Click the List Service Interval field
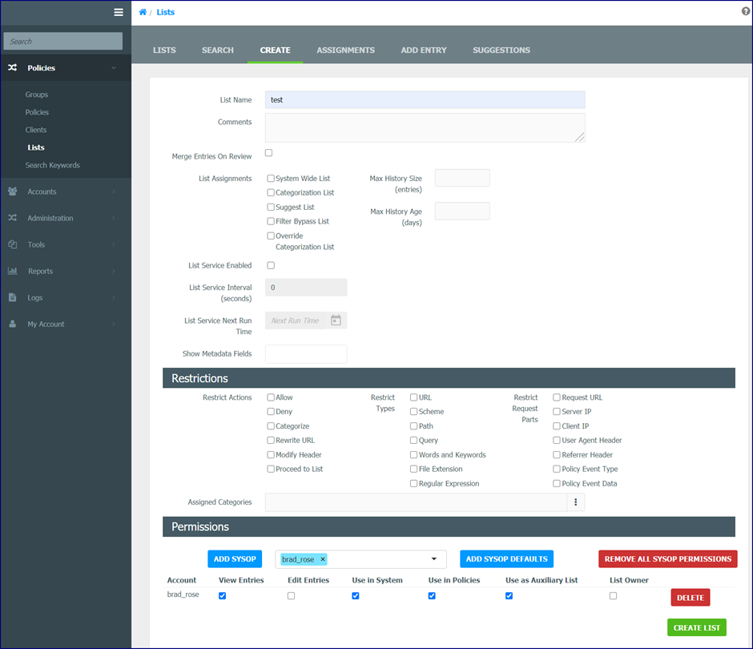The image size is (753, 649). [306, 288]
